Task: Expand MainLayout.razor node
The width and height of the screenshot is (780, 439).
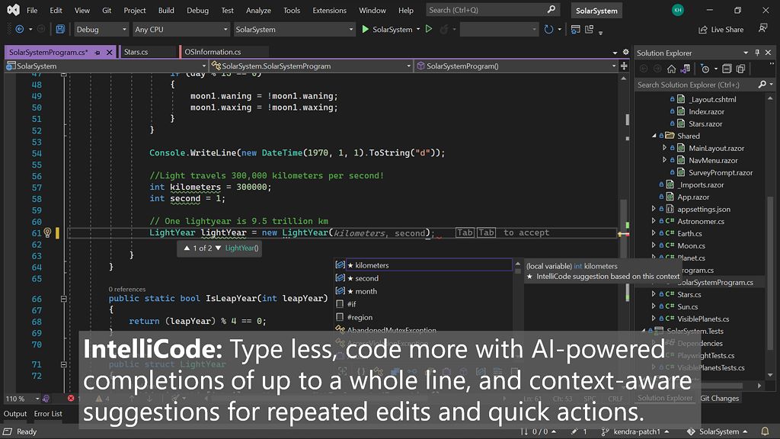Action: (664, 148)
